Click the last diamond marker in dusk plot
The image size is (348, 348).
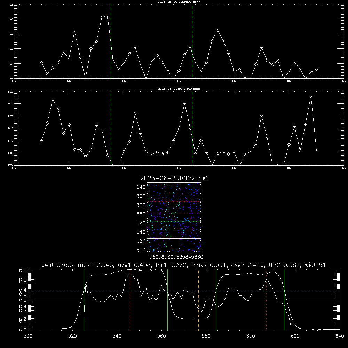coord(316,150)
